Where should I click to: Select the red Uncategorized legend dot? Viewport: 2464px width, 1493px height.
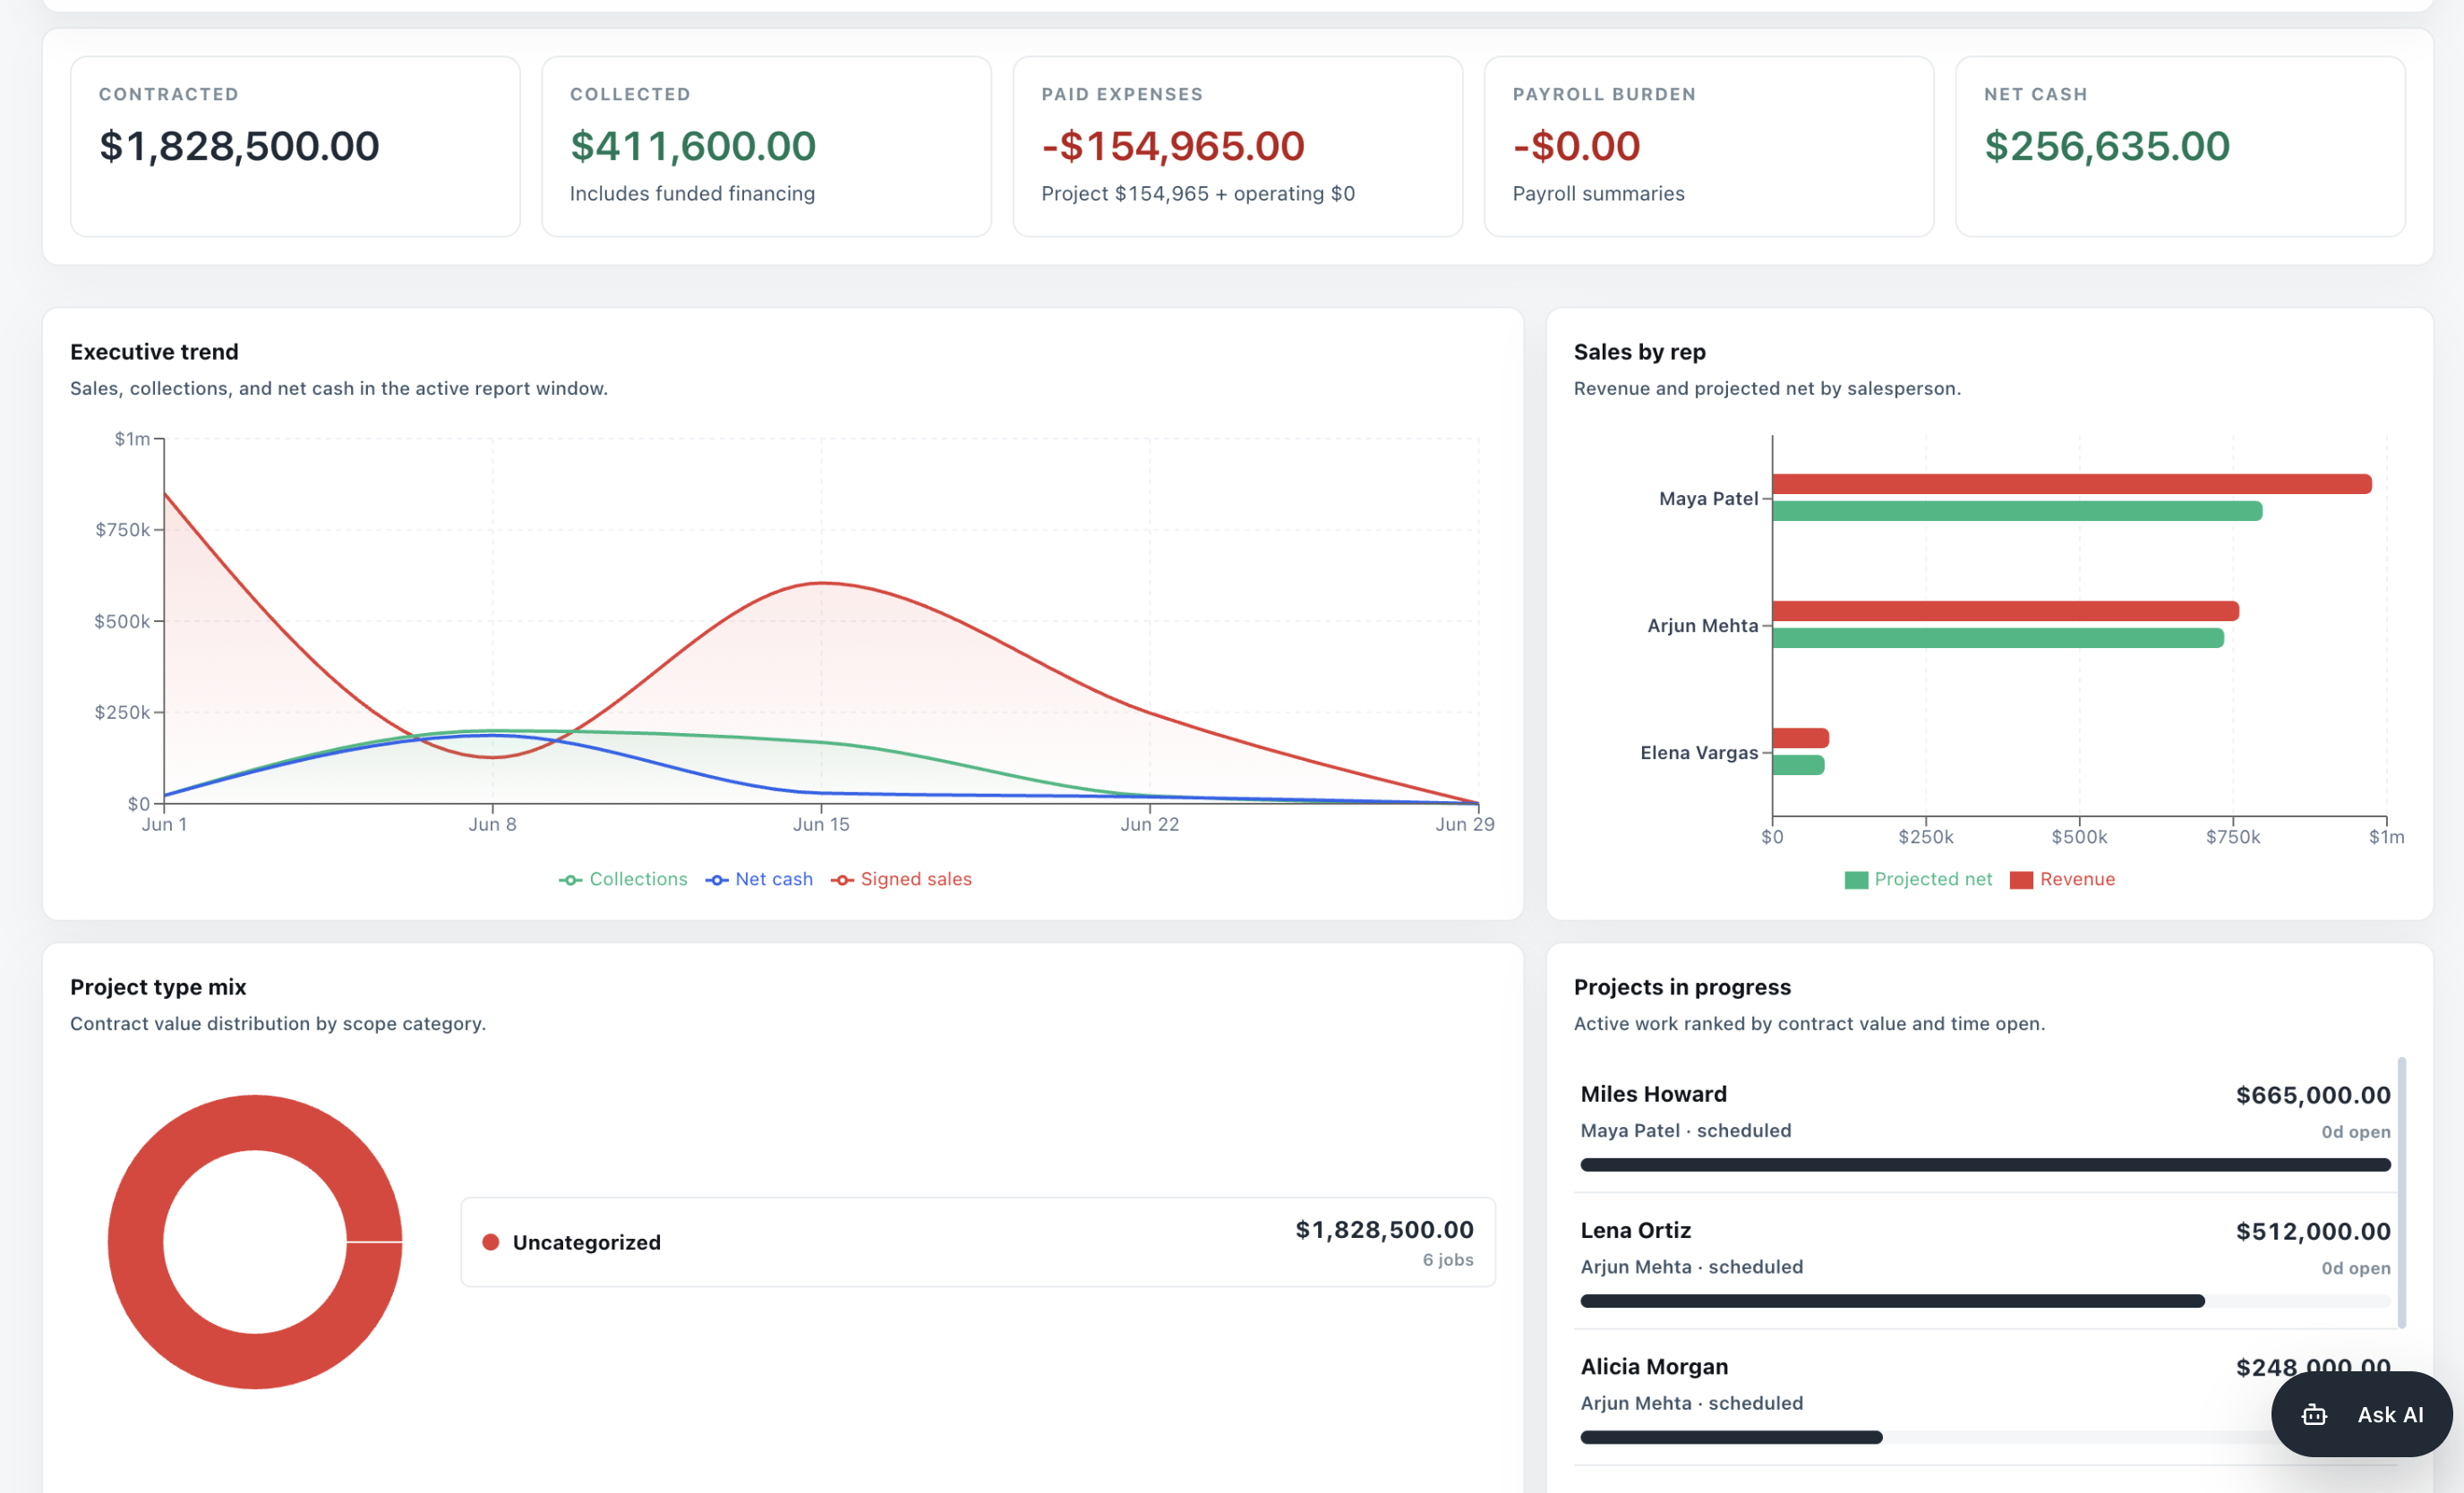491,1242
